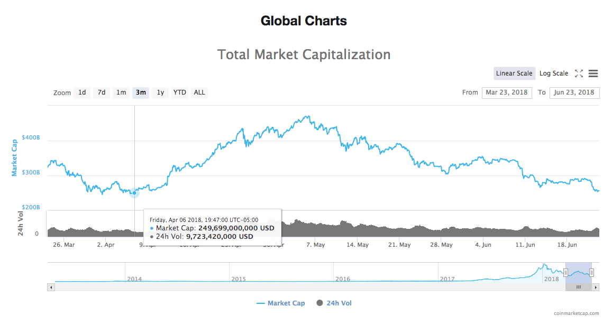Open the To date picker showing Jun 23, 2018
The height and width of the screenshot is (325, 612).
coord(574,92)
